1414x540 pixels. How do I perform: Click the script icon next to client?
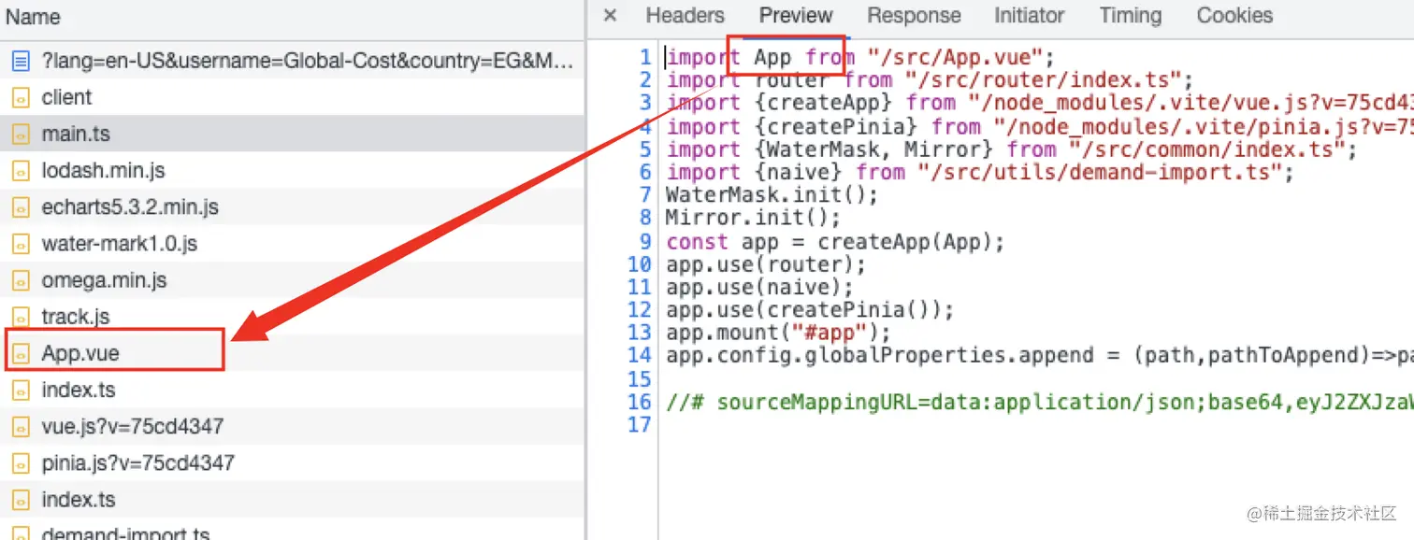[x=21, y=98]
